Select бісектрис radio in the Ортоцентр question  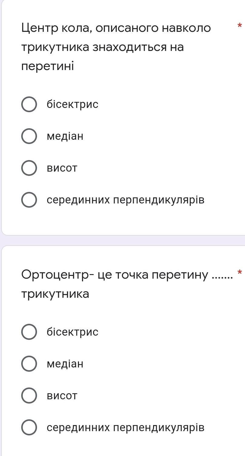[29, 332]
